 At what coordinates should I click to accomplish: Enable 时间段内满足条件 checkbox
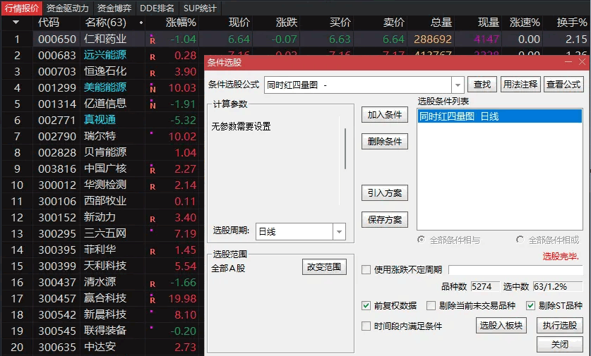pyautogui.click(x=366, y=326)
